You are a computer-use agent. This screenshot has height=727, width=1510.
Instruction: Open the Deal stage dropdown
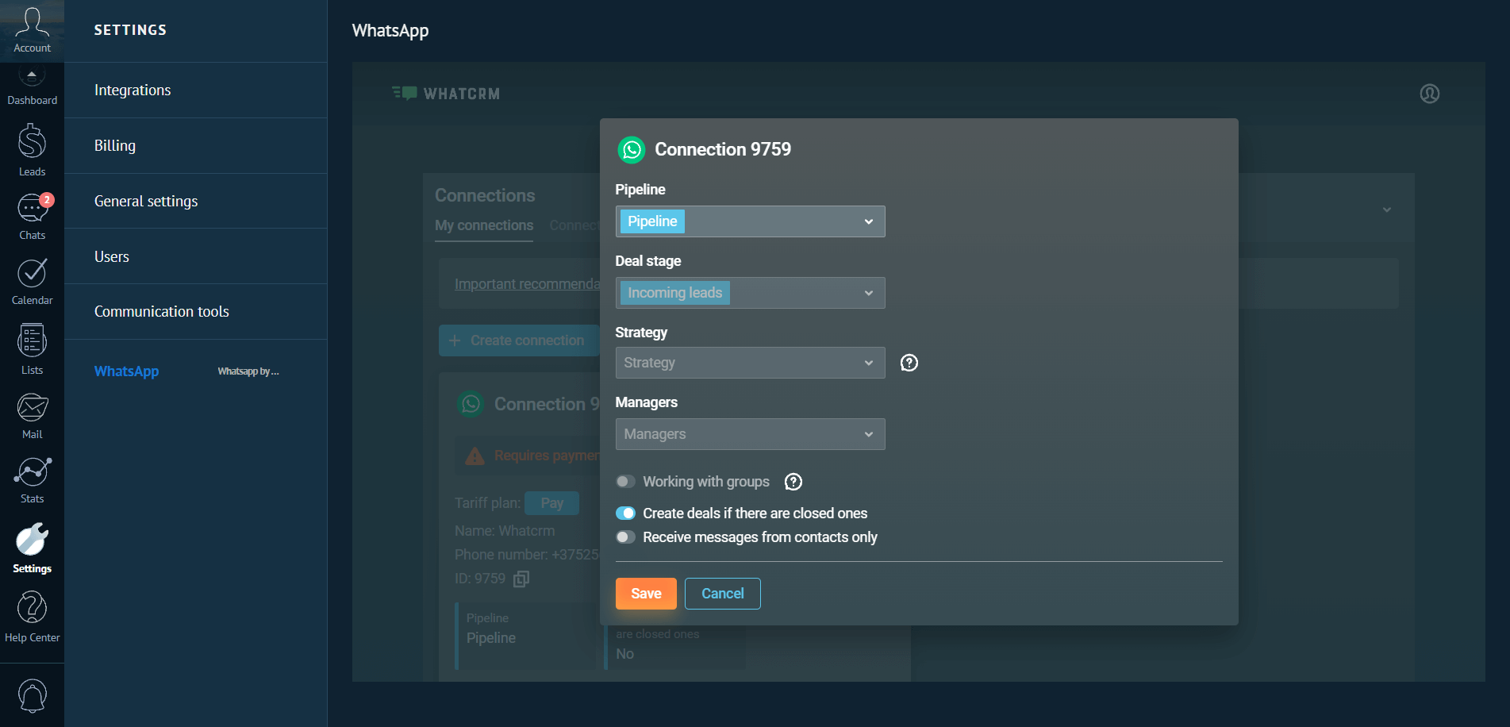[749, 293]
